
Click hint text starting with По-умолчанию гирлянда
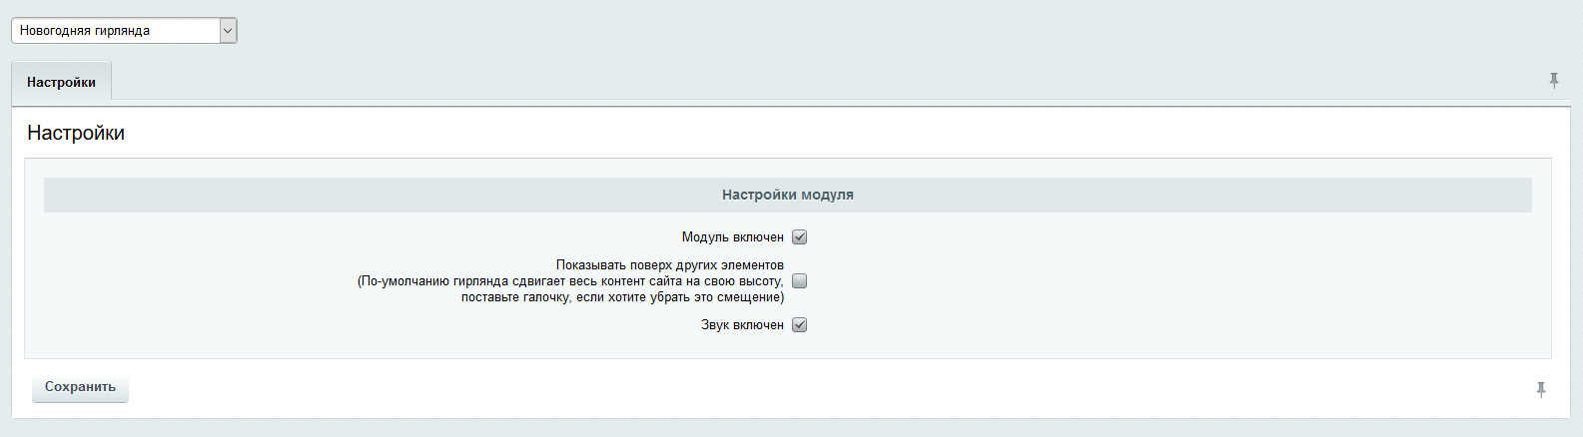point(570,281)
